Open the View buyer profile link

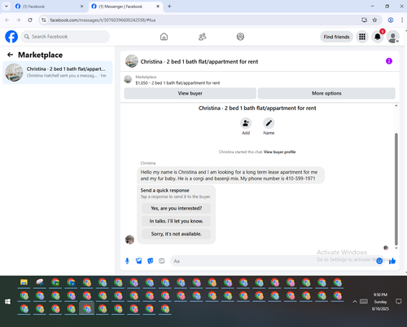pyautogui.click(x=279, y=152)
